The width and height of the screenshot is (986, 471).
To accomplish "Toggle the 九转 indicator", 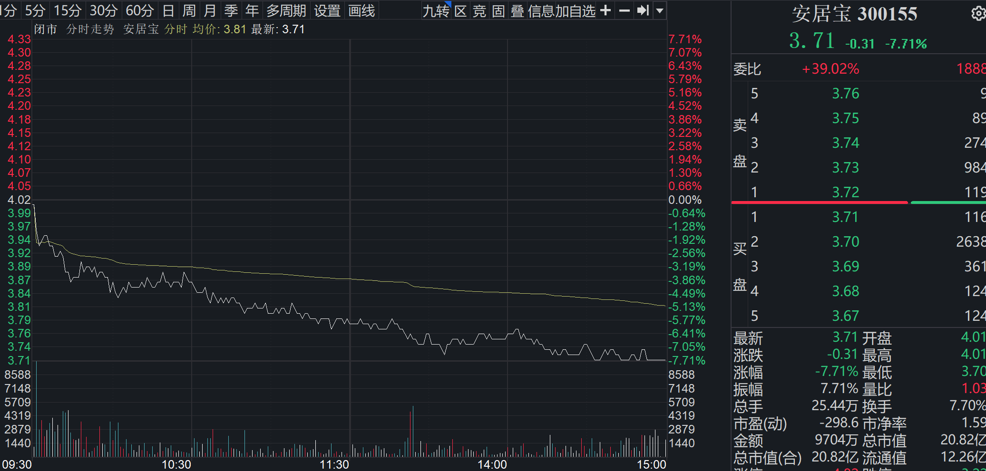I will 436,10.
